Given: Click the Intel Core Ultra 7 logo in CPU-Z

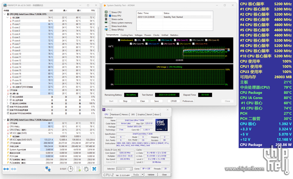Looking at the screenshot, I should tap(161, 125).
